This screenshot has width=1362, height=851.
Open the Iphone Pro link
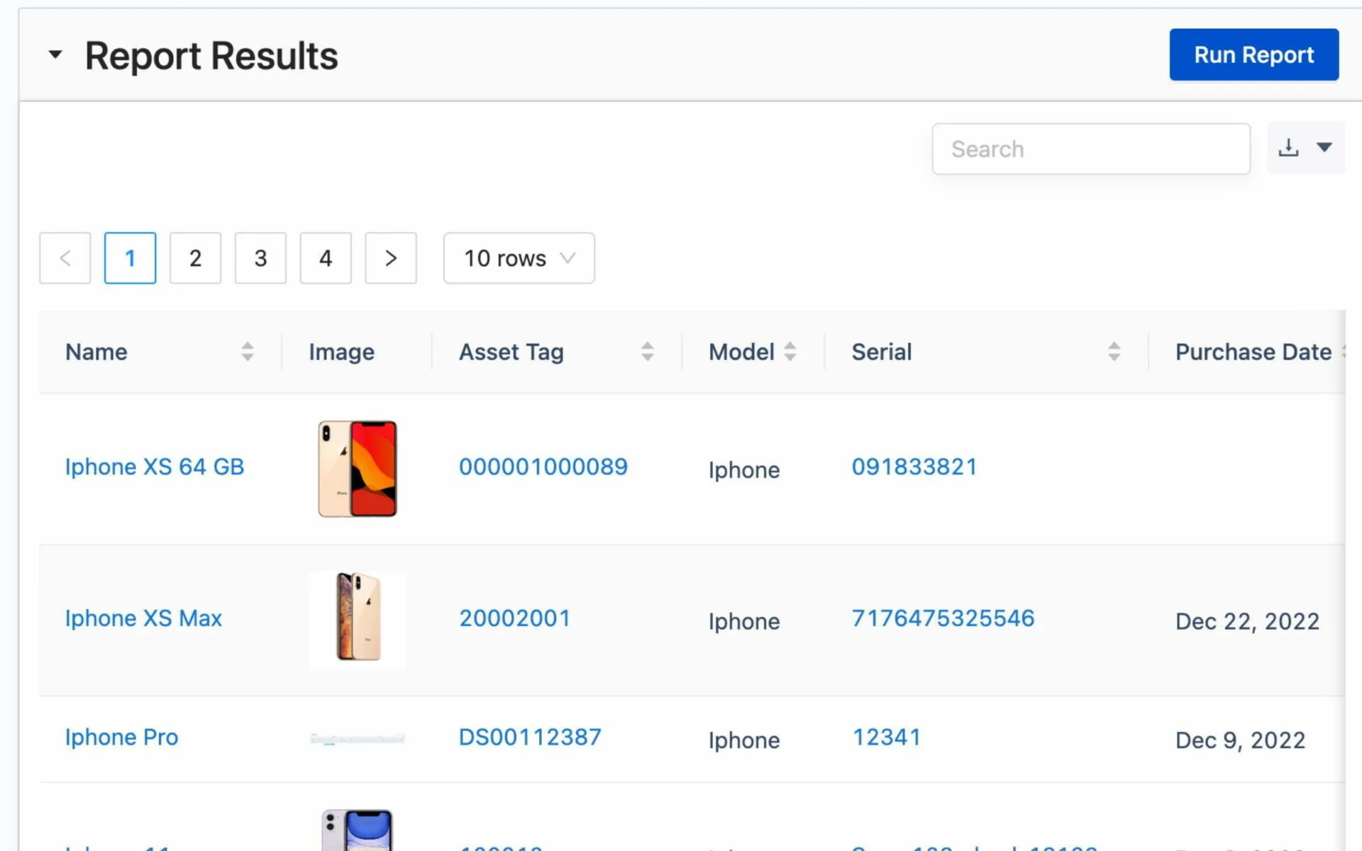[121, 738]
